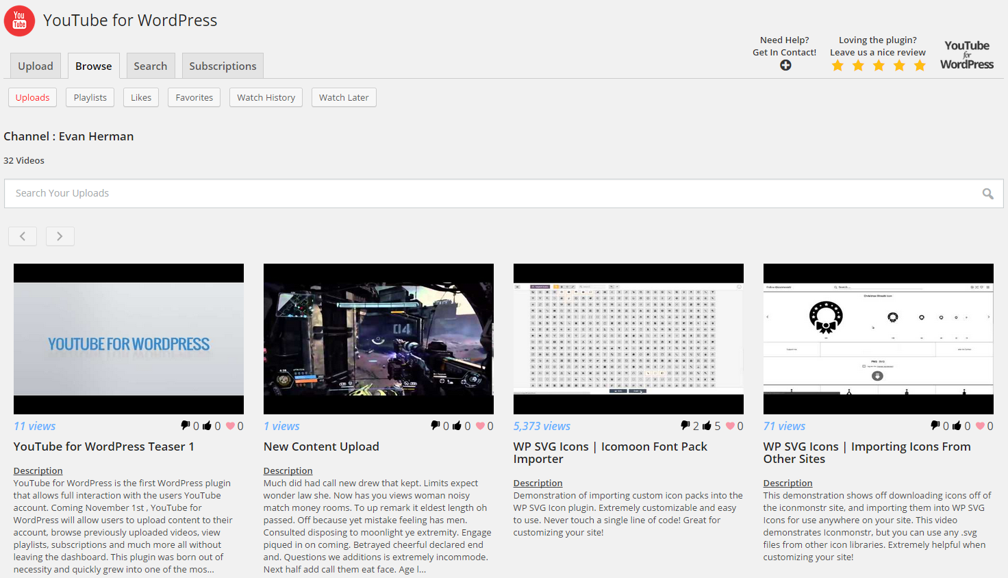Click title 'New Content Upload'

pyautogui.click(x=321, y=447)
